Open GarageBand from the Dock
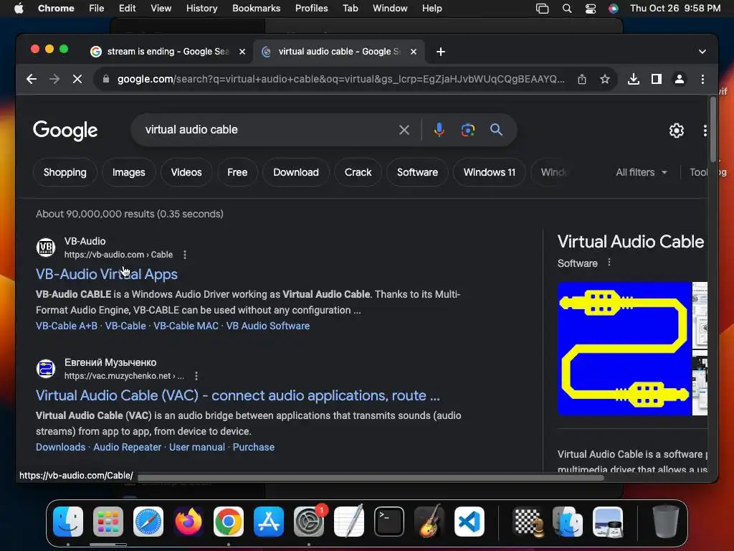Screen dimensions: 734x551 pyautogui.click(x=429, y=521)
